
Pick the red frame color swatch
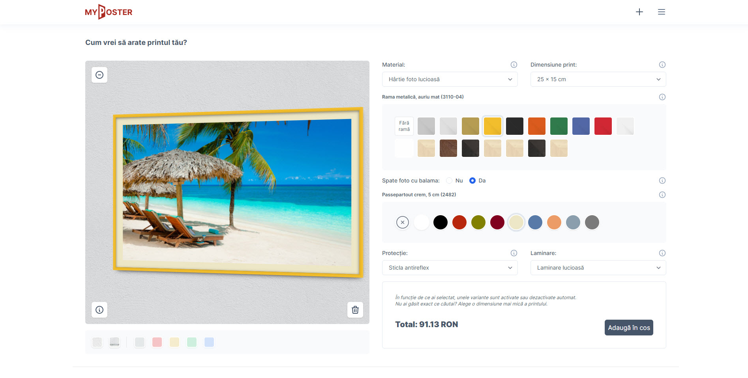tap(603, 126)
